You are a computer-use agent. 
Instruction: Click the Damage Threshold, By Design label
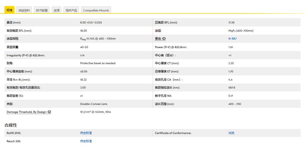tap(27, 112)
